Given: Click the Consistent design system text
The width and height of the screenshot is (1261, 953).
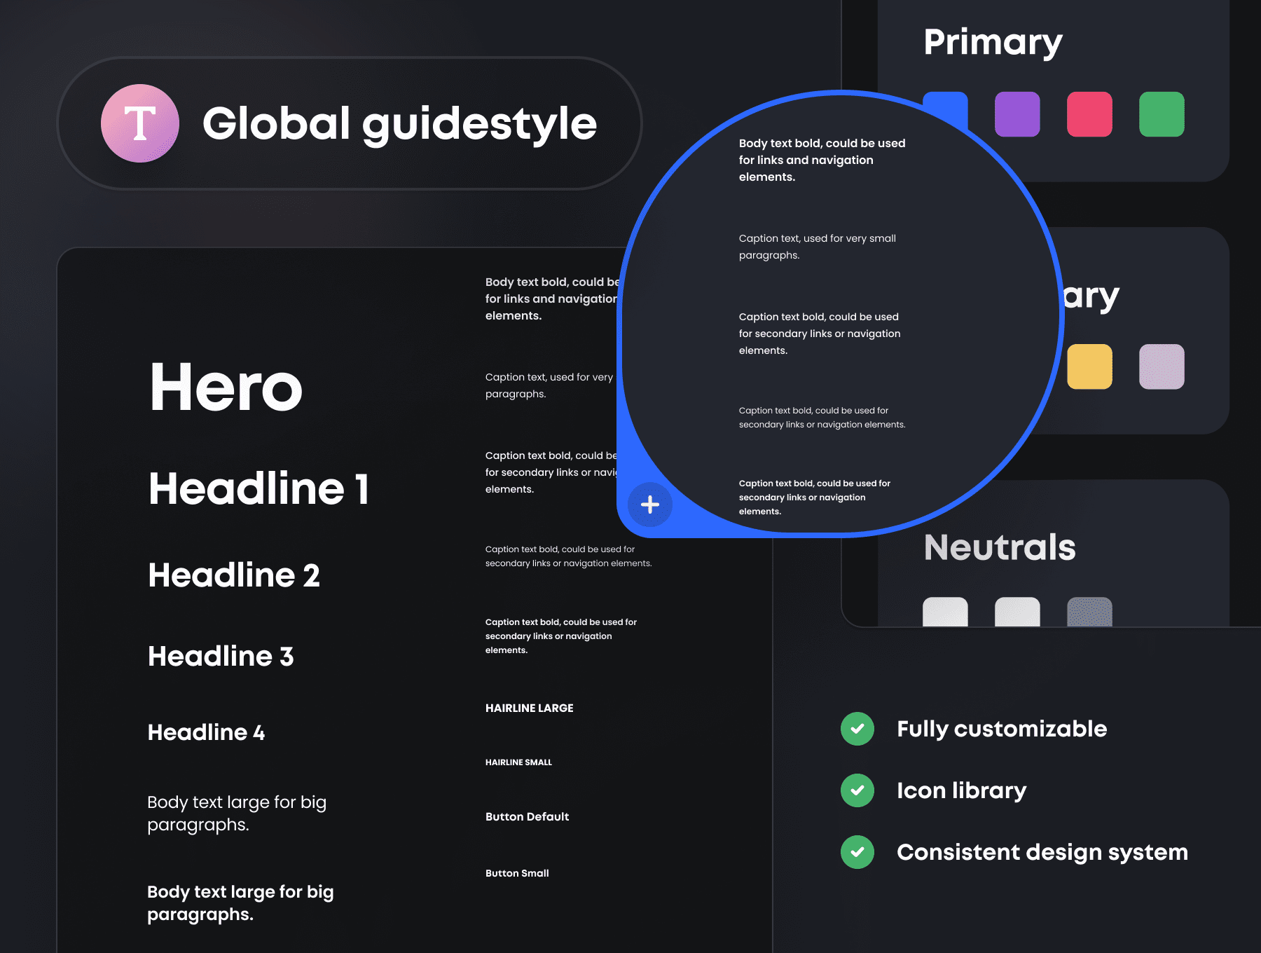Looking at the screenshot, I should [x=1042, y=852].
